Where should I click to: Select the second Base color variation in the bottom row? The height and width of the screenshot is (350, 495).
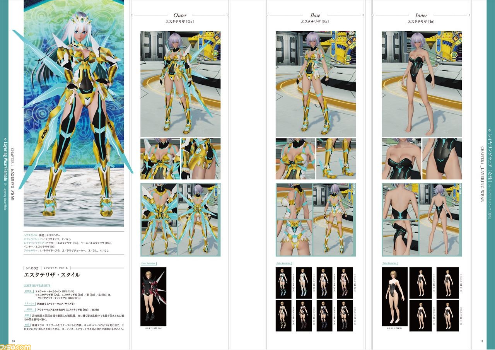[x=304, y=316]
